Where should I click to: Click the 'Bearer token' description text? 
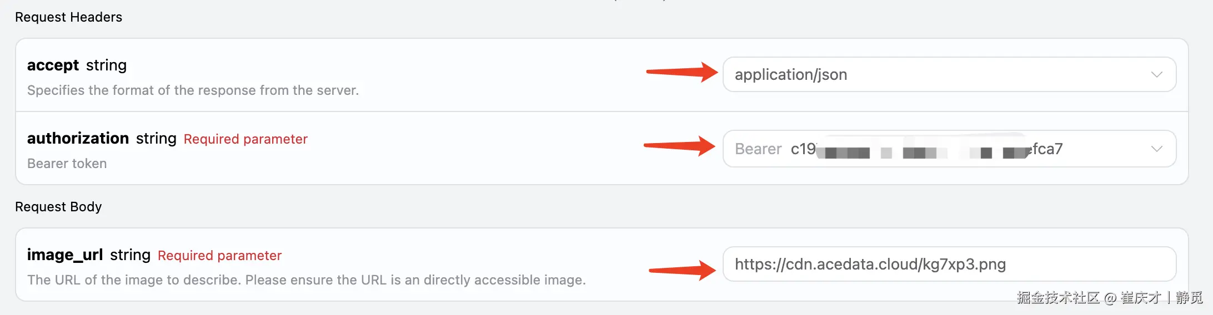[x=67, y=164]
